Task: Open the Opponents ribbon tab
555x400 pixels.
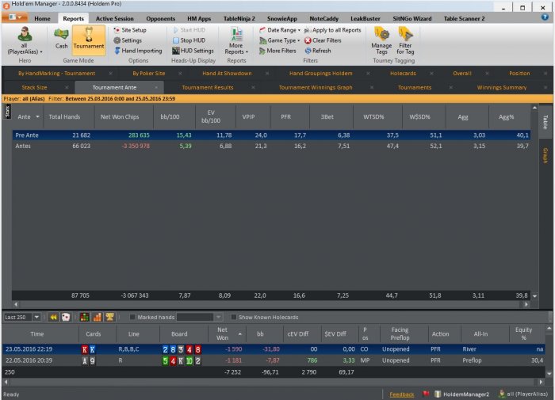Action: pyautogui.click(x=161, y=18)
